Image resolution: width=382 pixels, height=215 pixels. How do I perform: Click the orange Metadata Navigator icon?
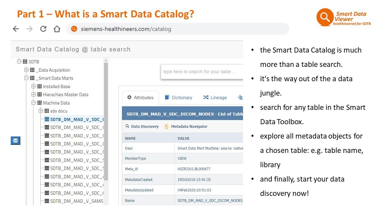coord(166,127)
